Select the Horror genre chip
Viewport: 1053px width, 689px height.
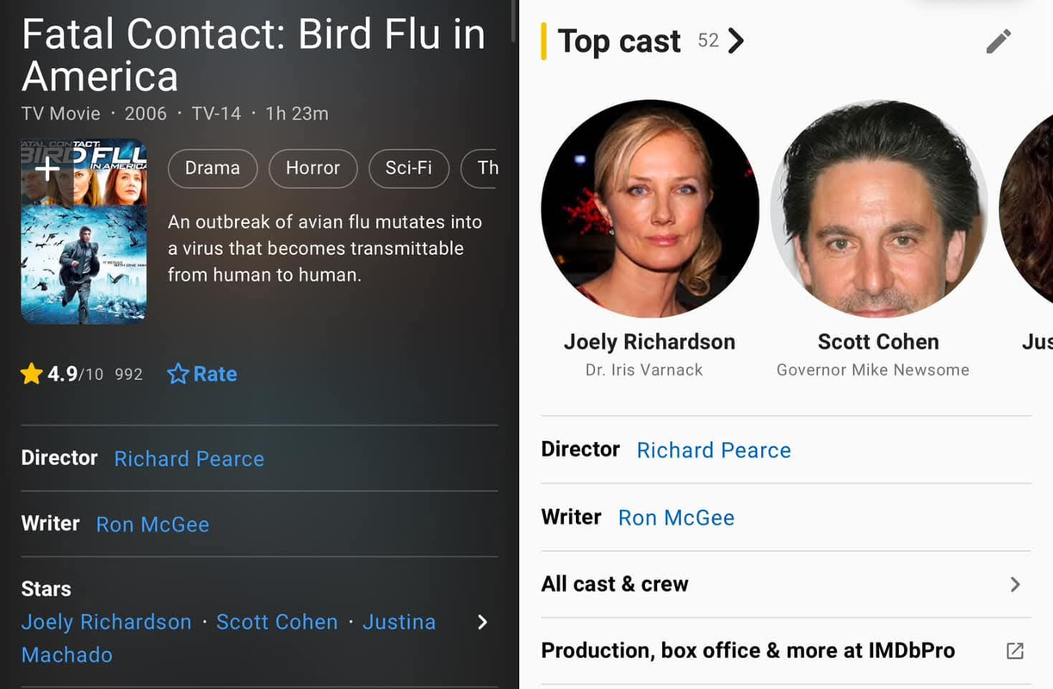click(313, 168)
